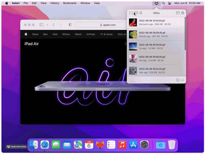The image size is (205, 154).
Task: Click the Store link on apple.com
Action: 35,34
